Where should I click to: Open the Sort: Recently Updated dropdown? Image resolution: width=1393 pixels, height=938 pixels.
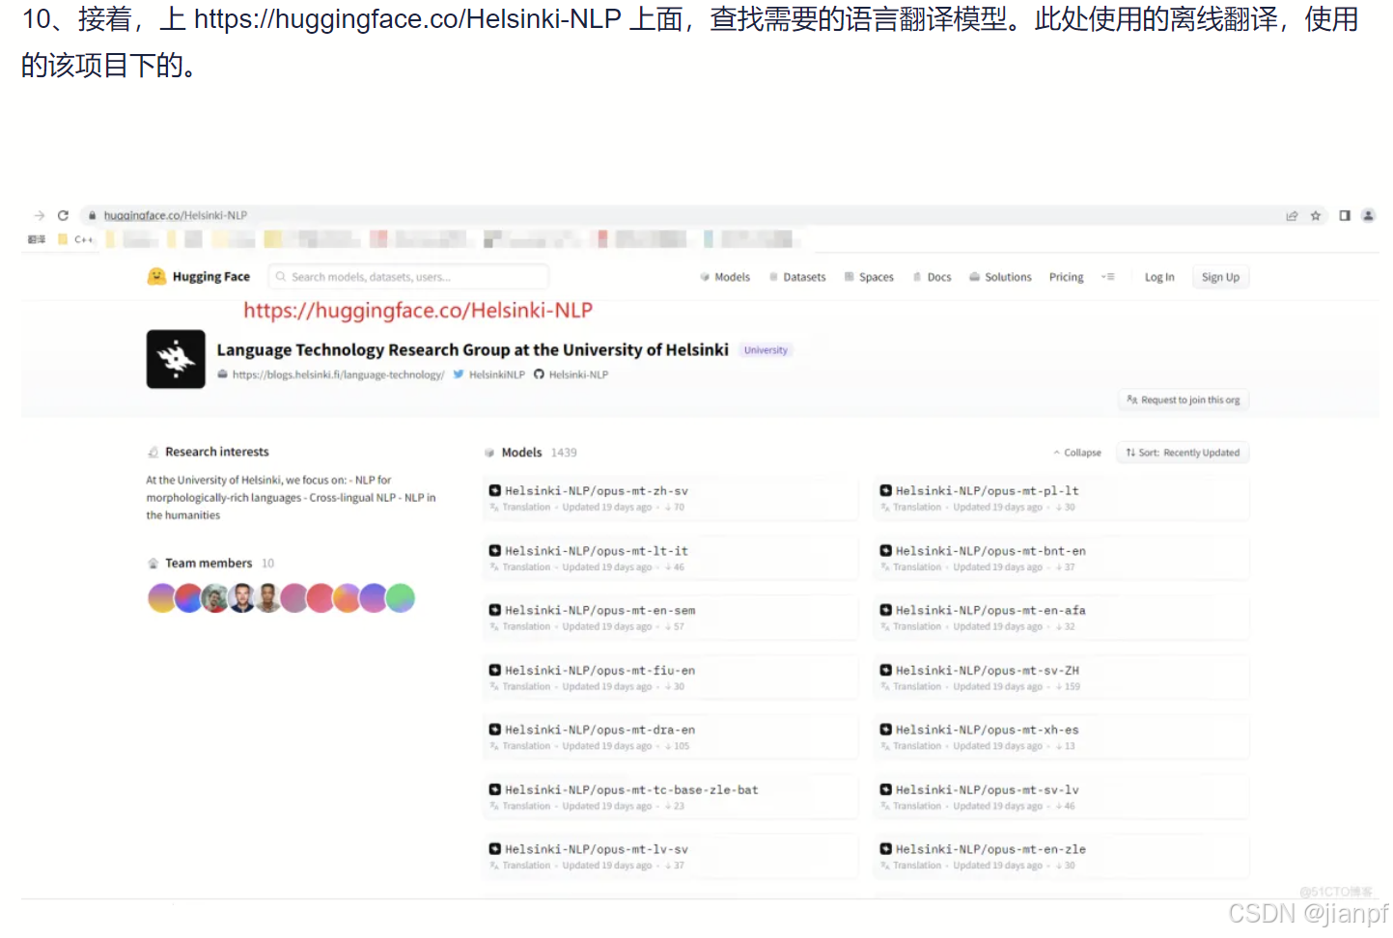[1183, 453]
